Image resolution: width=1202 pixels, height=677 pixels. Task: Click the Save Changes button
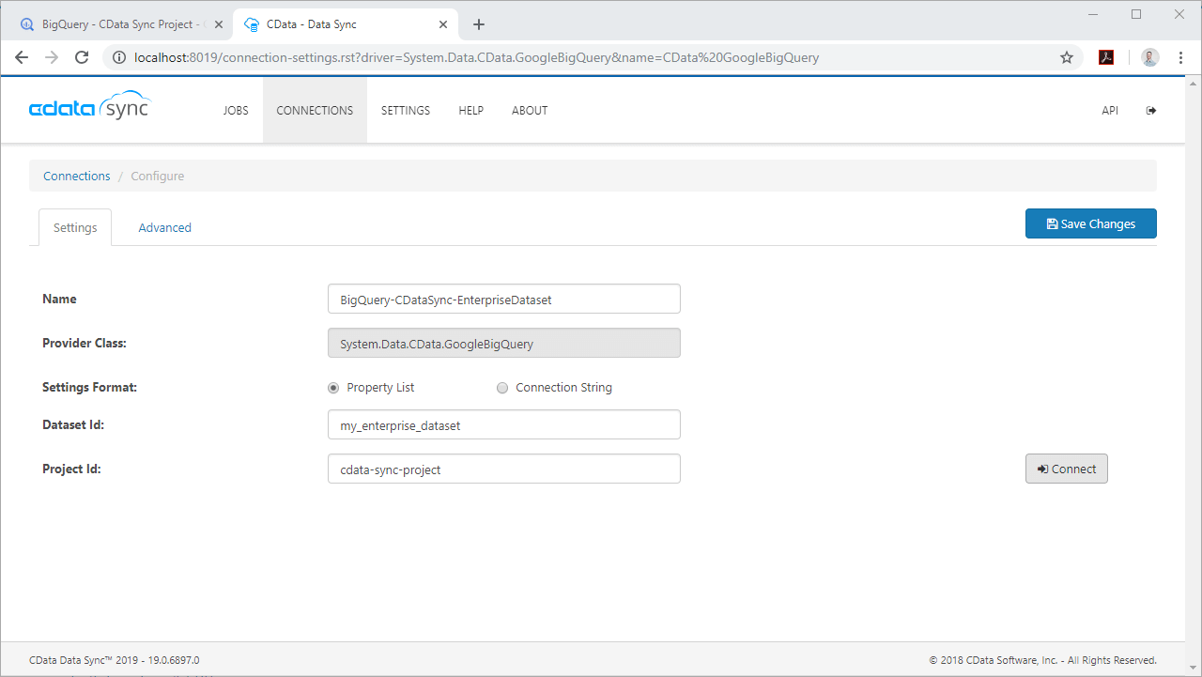point(1090,223)
